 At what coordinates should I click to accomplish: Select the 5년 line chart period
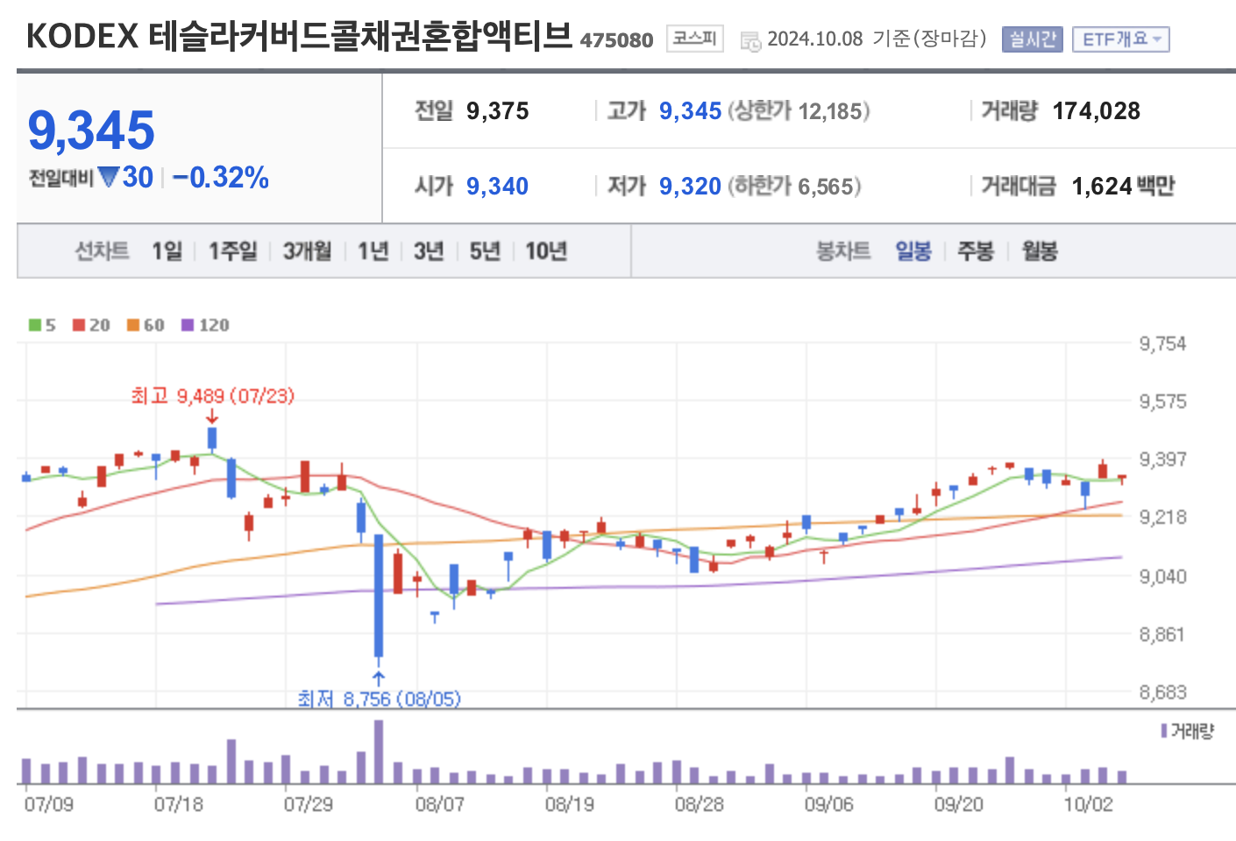(485, 251)
